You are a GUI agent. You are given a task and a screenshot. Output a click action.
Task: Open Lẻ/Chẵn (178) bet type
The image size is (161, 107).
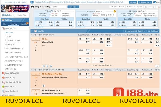pyautogui.click(x=10, y=45)
